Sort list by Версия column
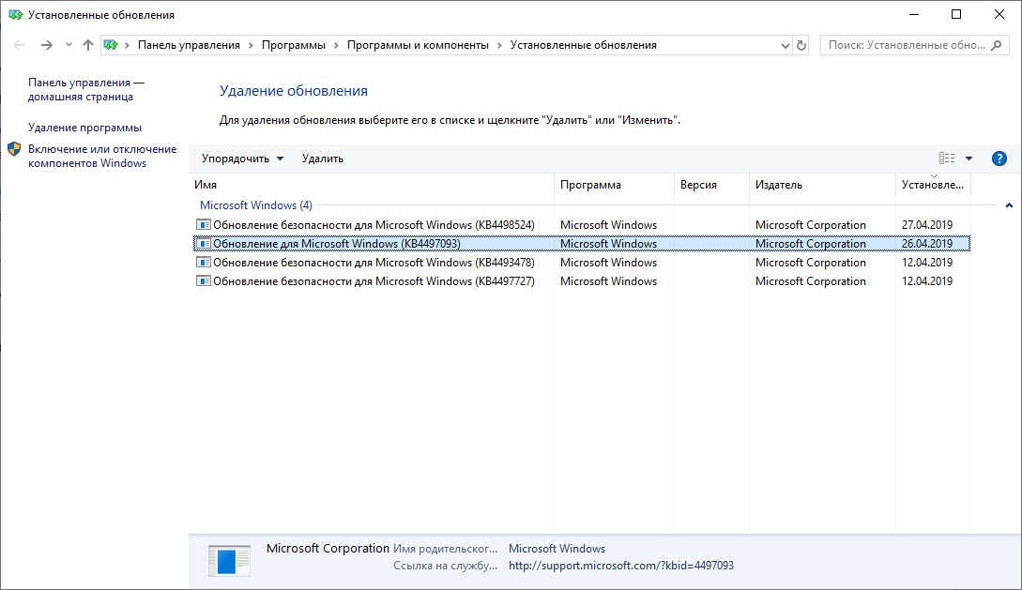 tap(711, 185)
